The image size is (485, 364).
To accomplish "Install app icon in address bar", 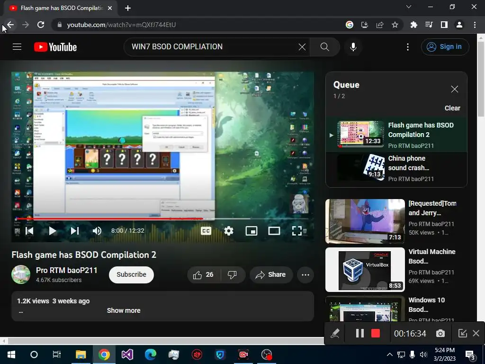I will coord(365,25).
